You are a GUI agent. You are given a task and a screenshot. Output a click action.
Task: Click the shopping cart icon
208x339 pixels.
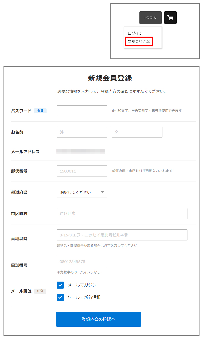click(x=170, y=18)
